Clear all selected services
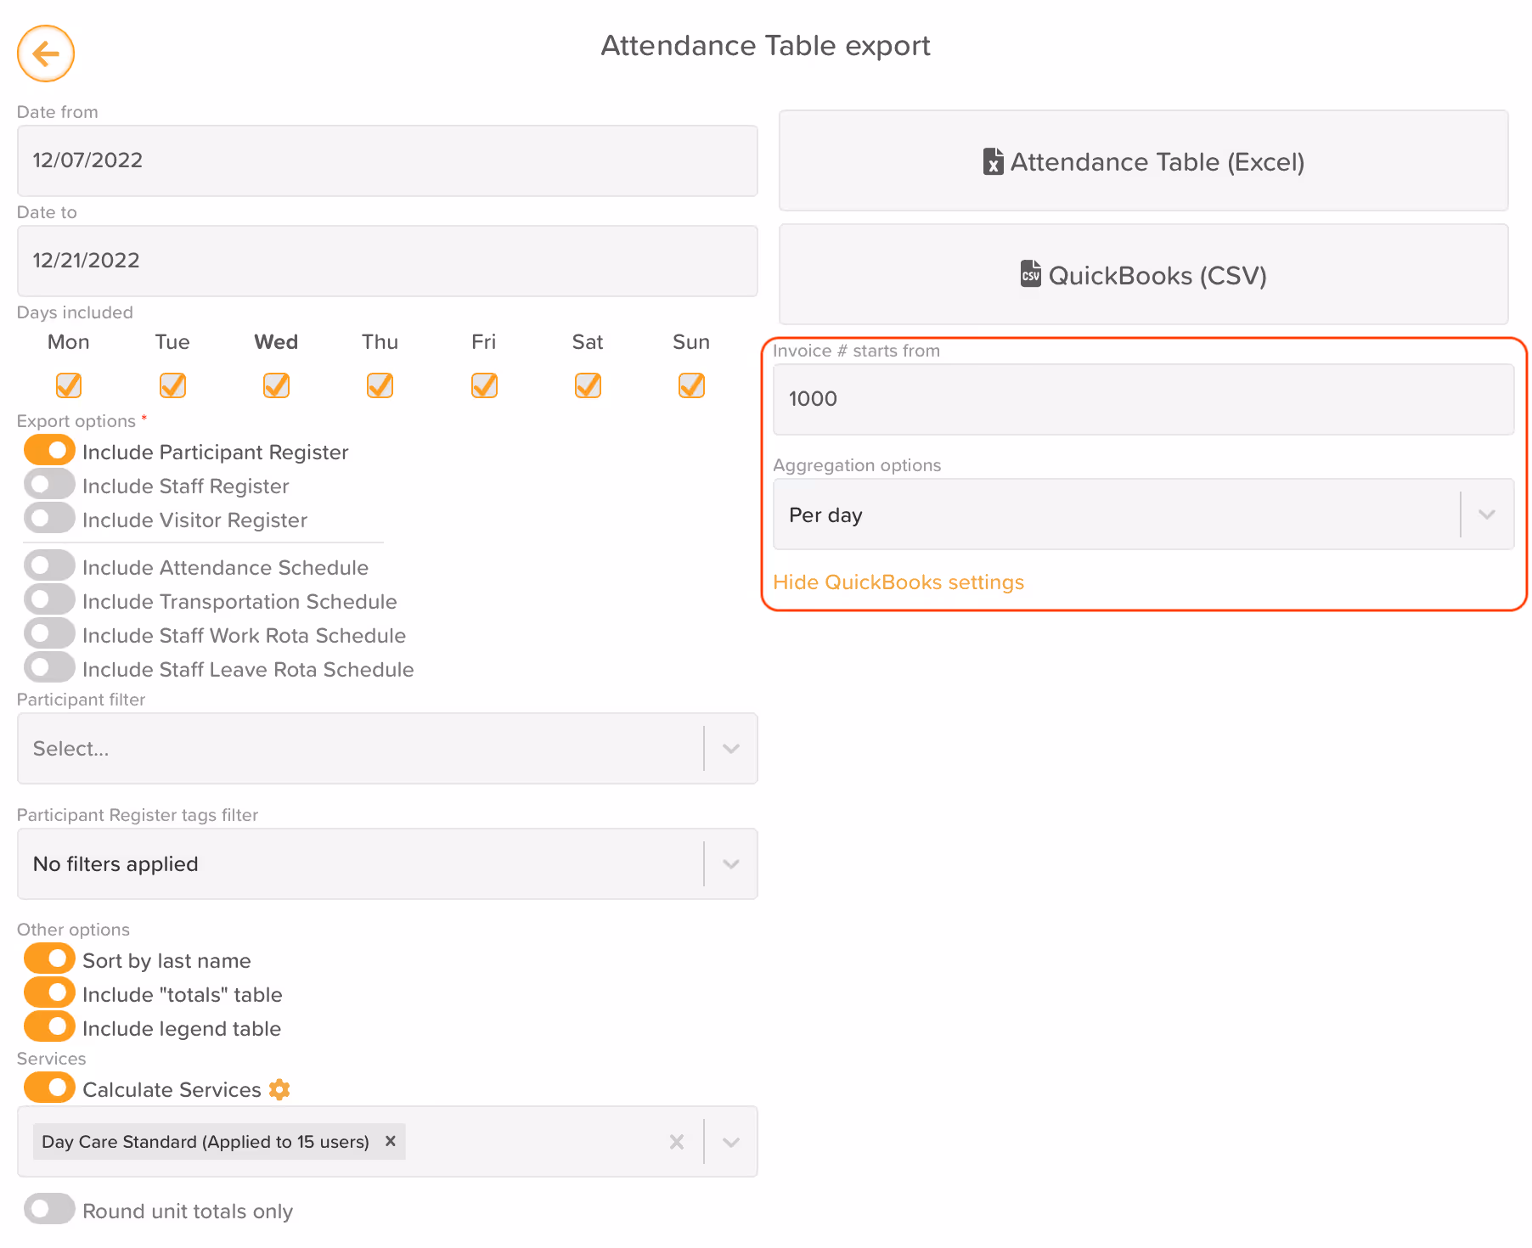1532x1248 pixels. coord(677,1142)
